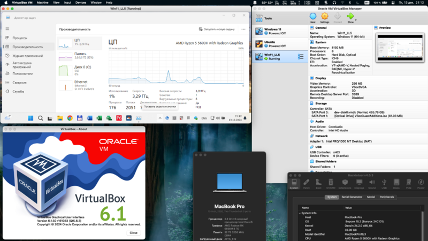Click VM preview thumbnail in VirtualBox Manager
This screenshot has width=428, height=241.
tap(400, 48)
